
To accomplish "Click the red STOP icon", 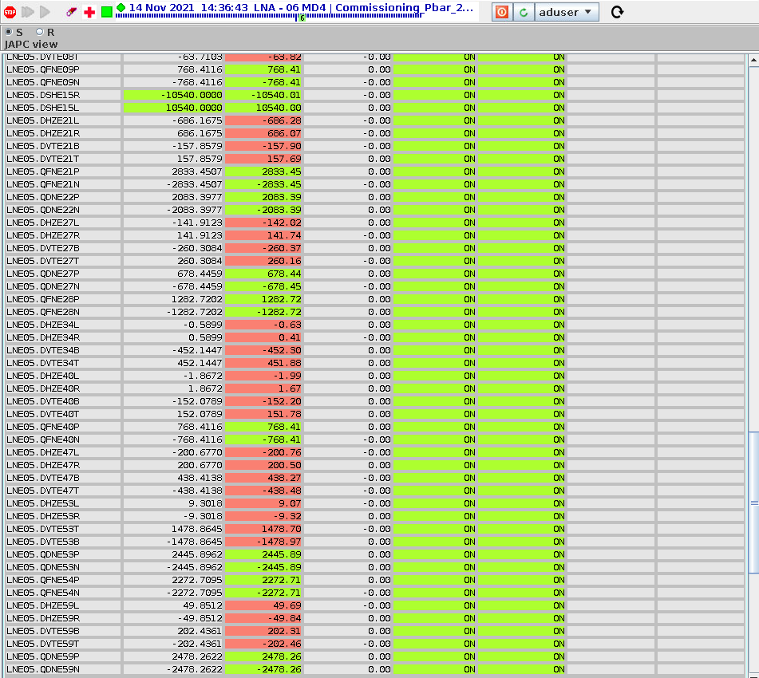I will 10,12.
